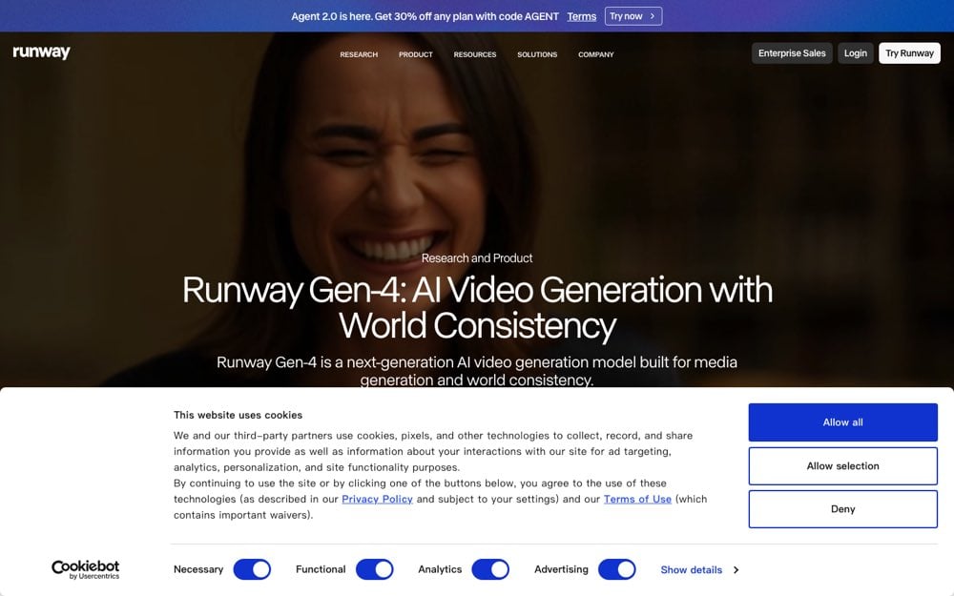Click the Show details link text
This screenshot has height=596, width=954.
tap(691, 570)
